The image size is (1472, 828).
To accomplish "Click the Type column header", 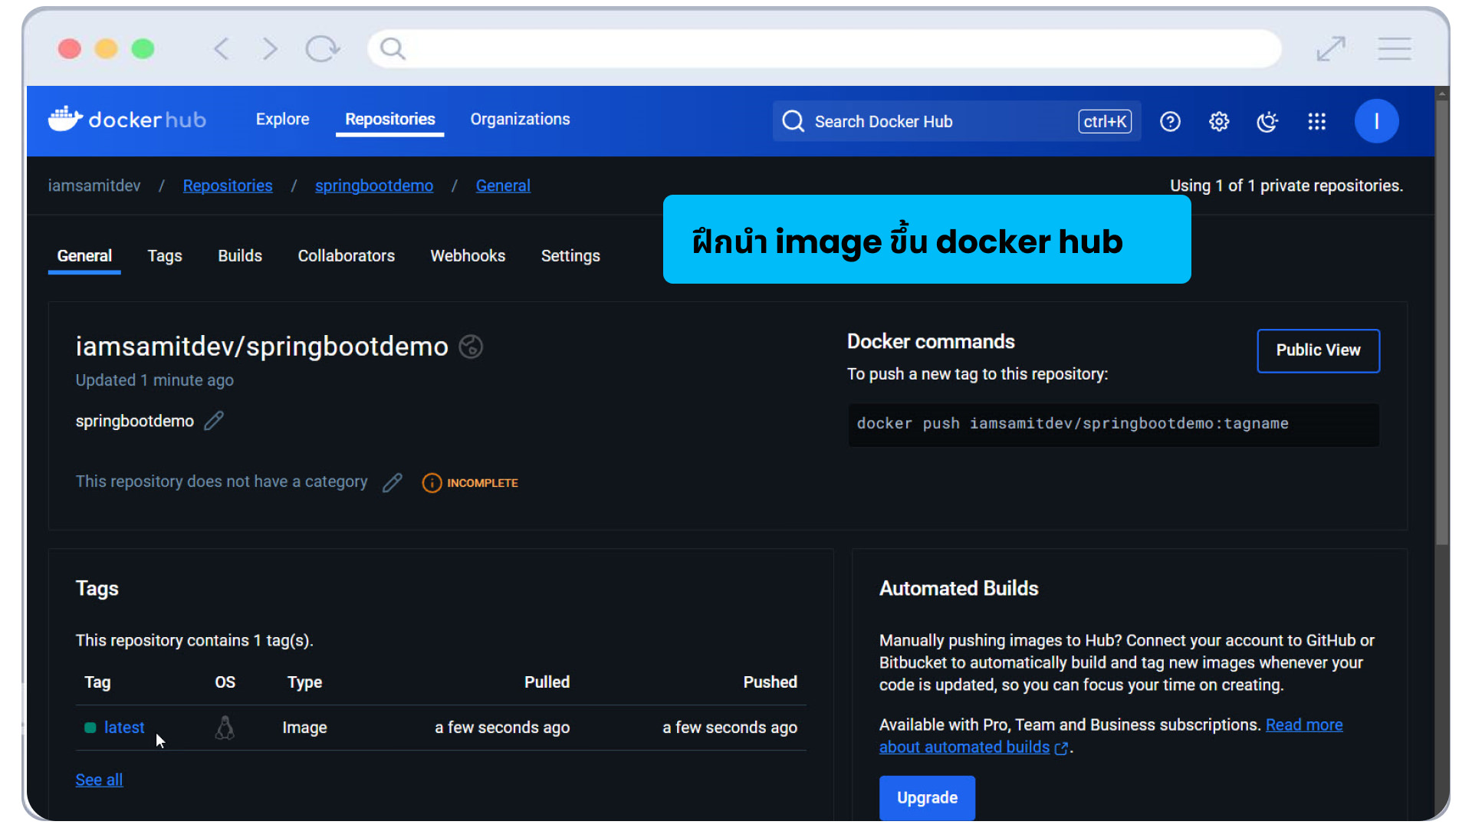I will click(304, 682).
